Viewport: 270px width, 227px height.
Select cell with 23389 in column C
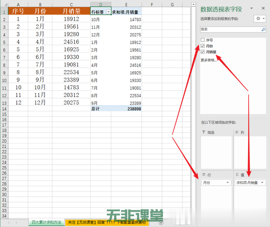tap(71, 80)
